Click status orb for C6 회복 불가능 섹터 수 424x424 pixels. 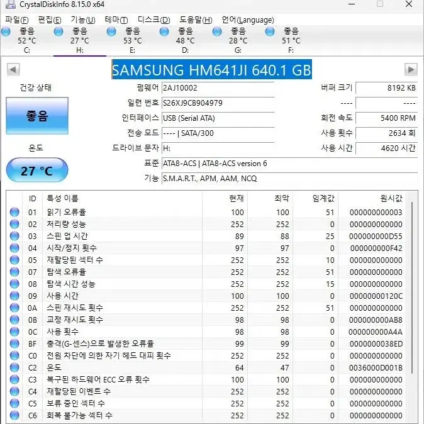click(14, 415)
